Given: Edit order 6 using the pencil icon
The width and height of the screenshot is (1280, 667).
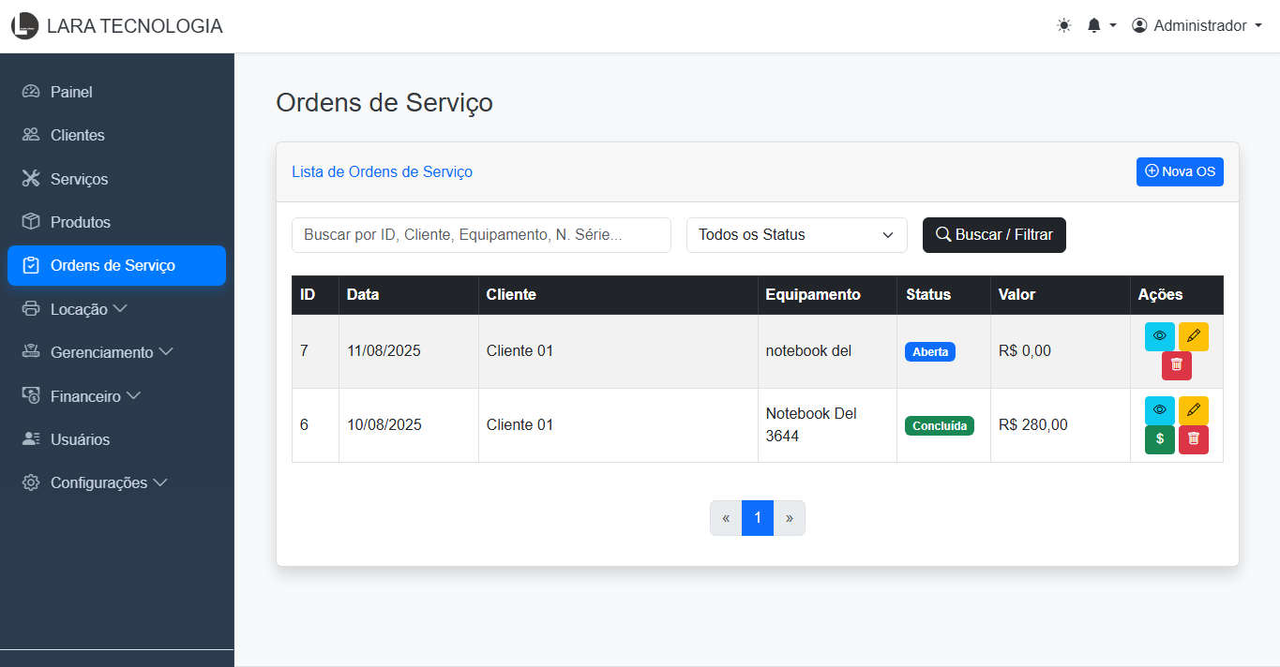Looking at the screenshot, I should [x=1193, y=410].
